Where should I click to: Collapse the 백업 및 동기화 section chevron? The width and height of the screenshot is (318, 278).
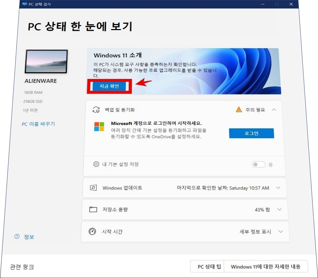[x=274, y=110]
